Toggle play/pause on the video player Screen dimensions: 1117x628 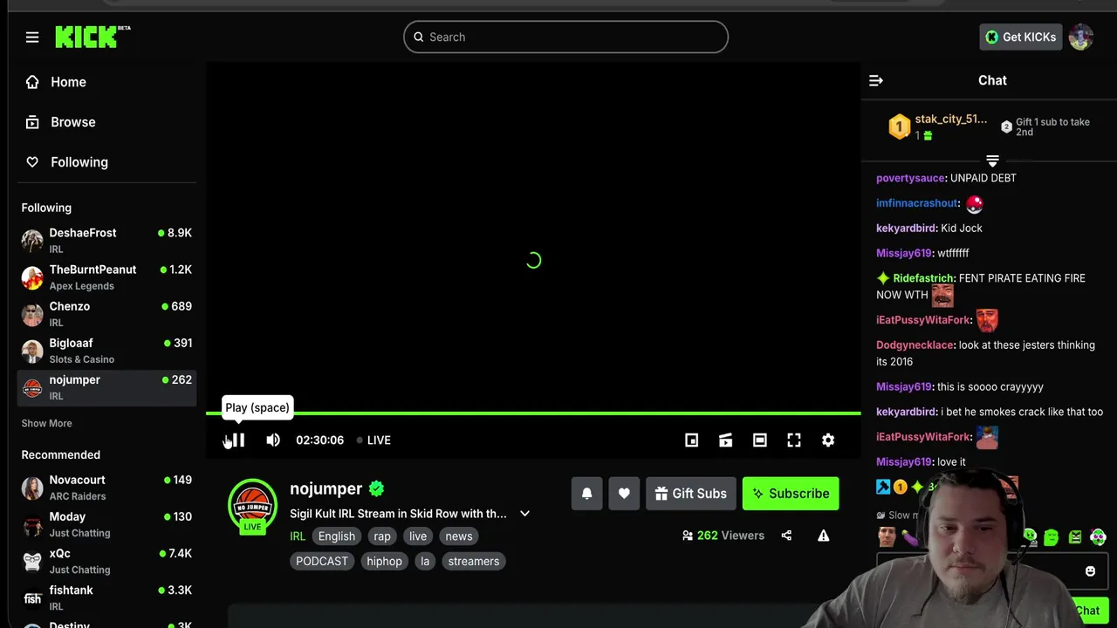[238, 440]
